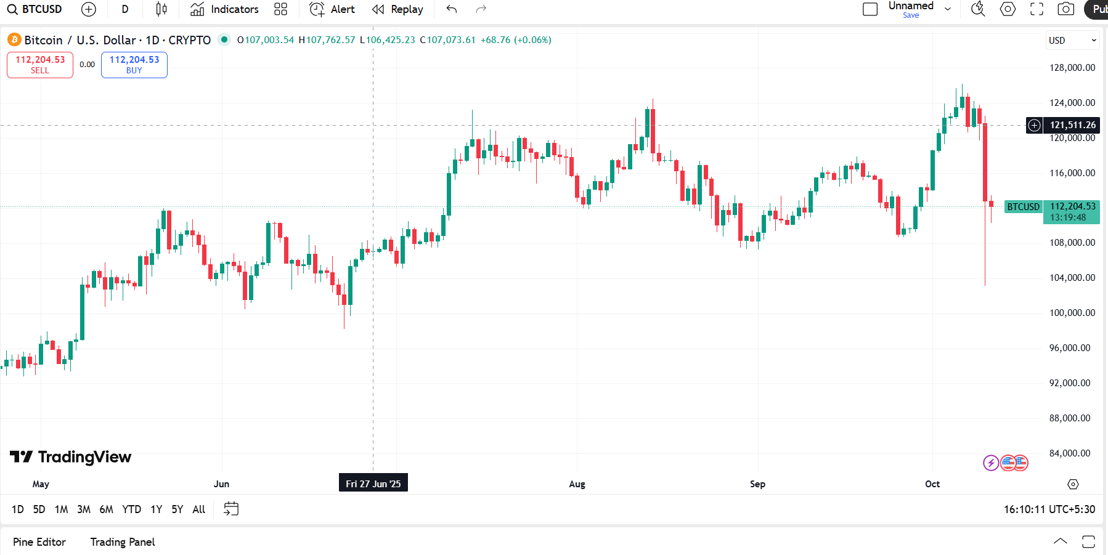Expand the Unnamed layout dropdown
This screenshot has width=1108, height=555.
coord(948,9)
